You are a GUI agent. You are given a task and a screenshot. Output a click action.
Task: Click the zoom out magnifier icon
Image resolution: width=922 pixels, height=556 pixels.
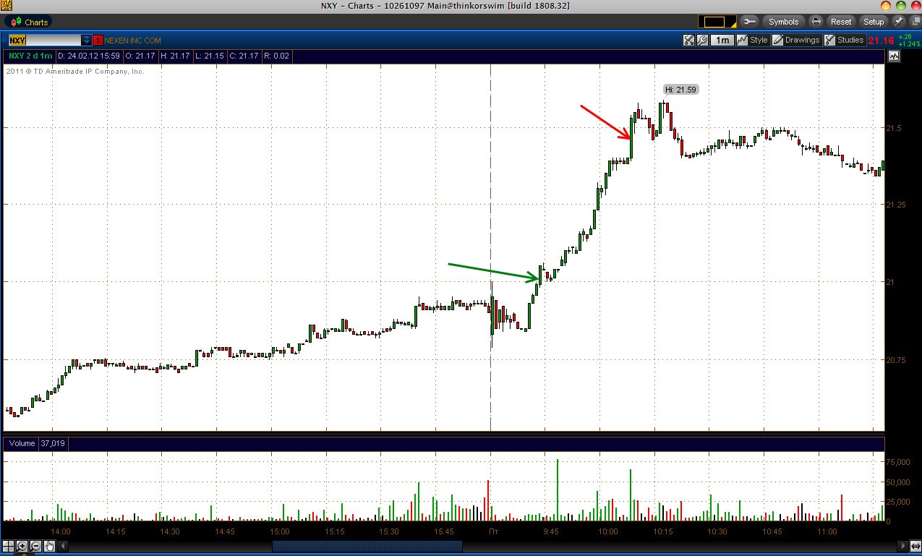(x=35, y=546)
